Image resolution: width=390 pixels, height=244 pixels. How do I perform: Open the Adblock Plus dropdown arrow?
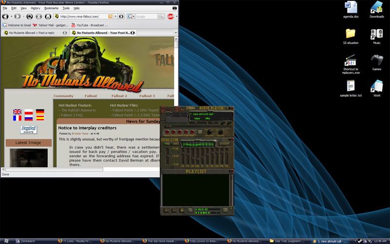pyautogui.click(x=176, y=17)
